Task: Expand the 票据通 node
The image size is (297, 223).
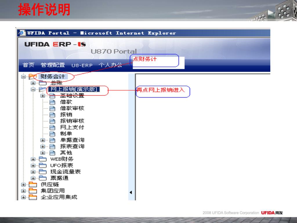Action: click(x=33, y=178)
